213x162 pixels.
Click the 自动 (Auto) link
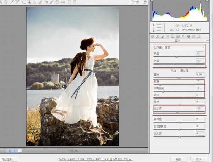[x=173, y=71]
